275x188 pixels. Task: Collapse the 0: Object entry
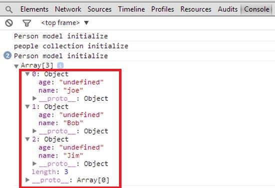(x=27, y=74)
